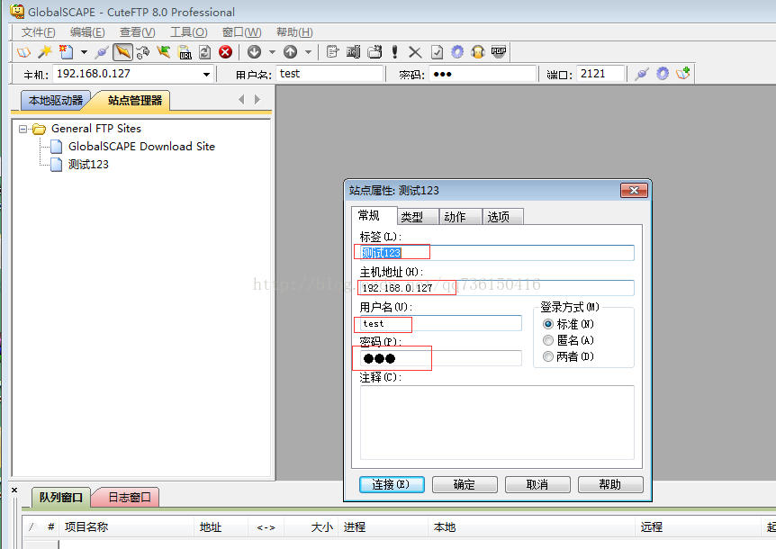Viewport: 776px width, 549px height.
Task: Open the dropdown arrow beside the New icon
Action: [x=84, y=52]
